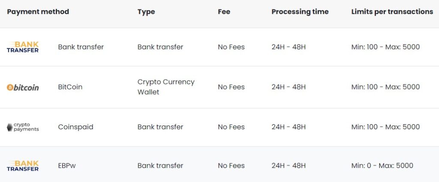Click the Bank transfer type for EBPw
This screenshot has width=439, height=182.
click(x=160, y=166)
